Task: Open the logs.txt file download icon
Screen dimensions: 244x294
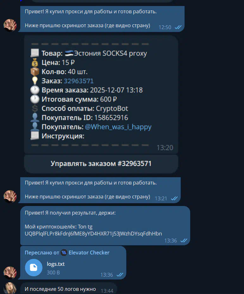Action: tap(34, 267)
